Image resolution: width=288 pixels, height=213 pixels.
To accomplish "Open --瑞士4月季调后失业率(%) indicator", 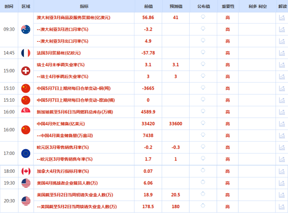I will [x=62, y=77].
